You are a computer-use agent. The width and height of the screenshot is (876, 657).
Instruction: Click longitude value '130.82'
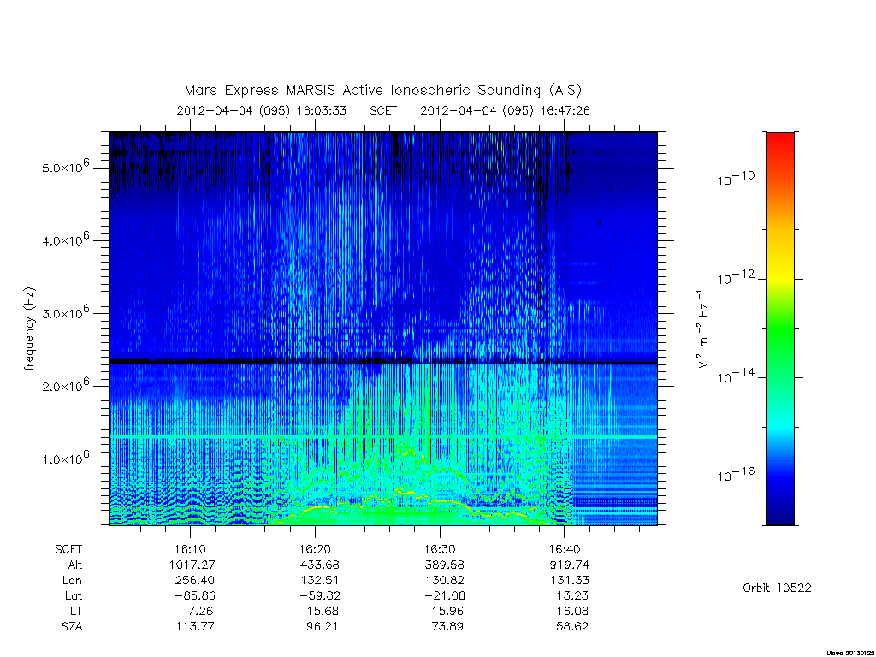(x=445, y=581)
